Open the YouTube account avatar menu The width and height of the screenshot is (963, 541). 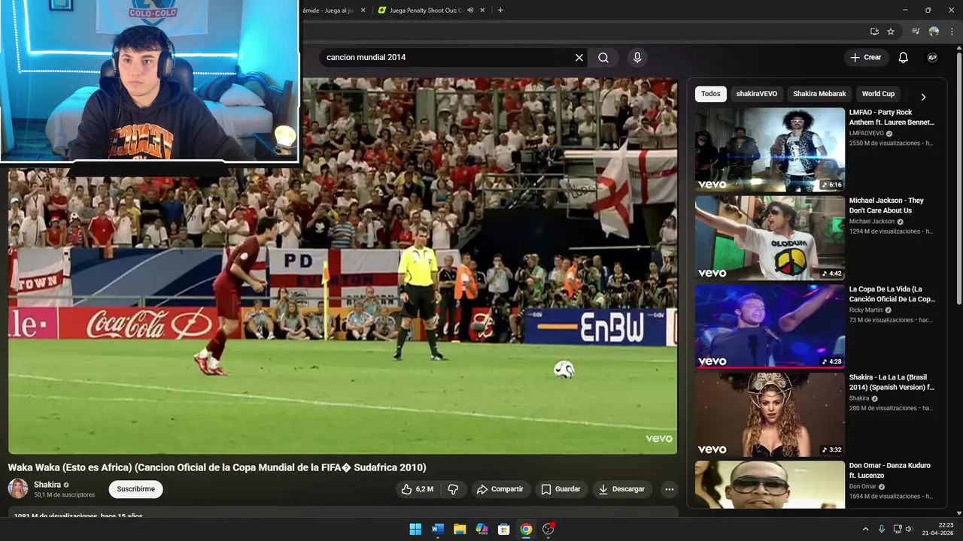(x=932, y=58)
